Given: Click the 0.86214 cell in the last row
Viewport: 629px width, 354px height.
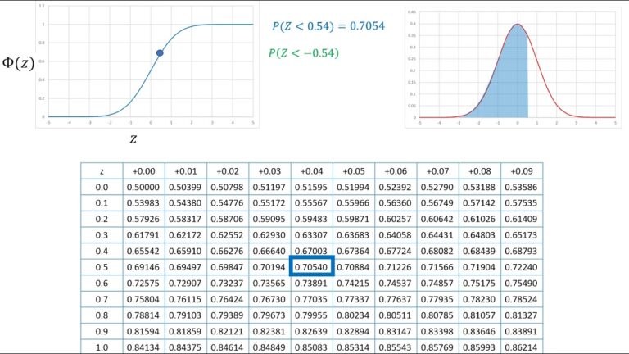Looking at the screenshot, I should (522, 346).
